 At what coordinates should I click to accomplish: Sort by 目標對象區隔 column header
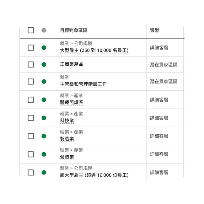pyautogui.click(x=74, y=30)
